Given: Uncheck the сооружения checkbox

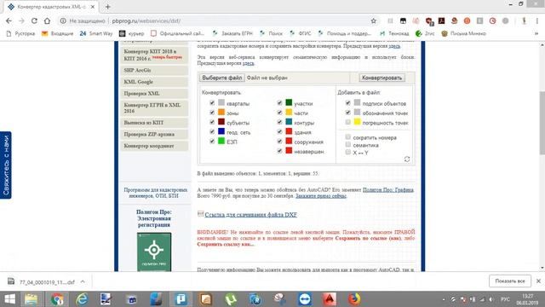Looking at the screenshot, I should pyautogui.click(x=279, y=142).
